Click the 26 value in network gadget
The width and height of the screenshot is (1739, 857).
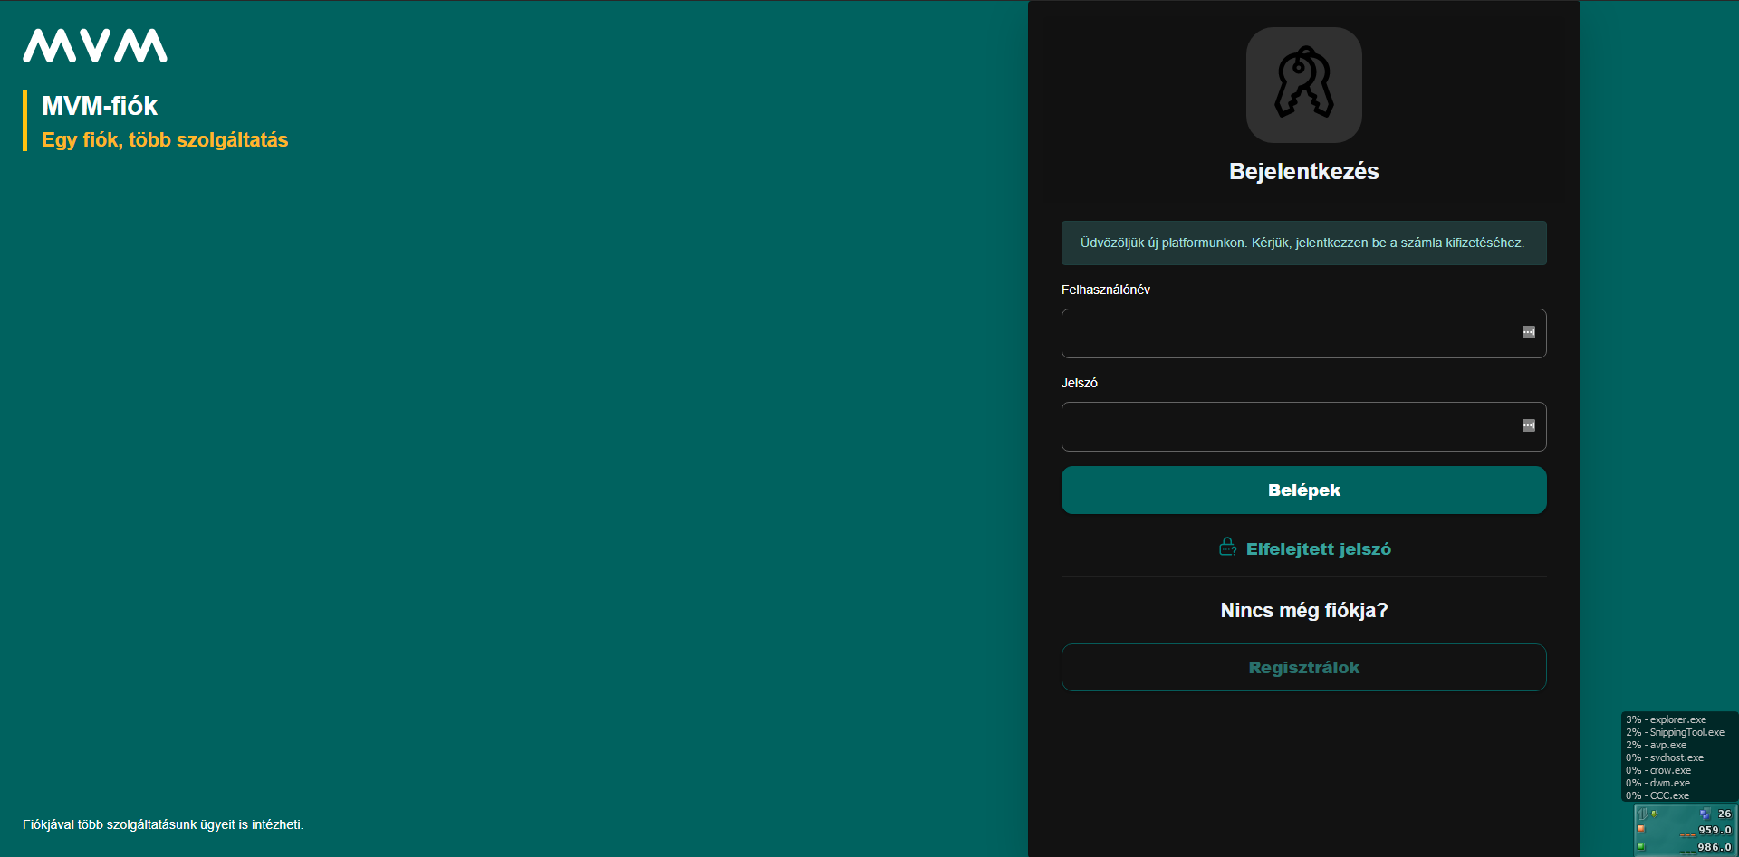1725,814
